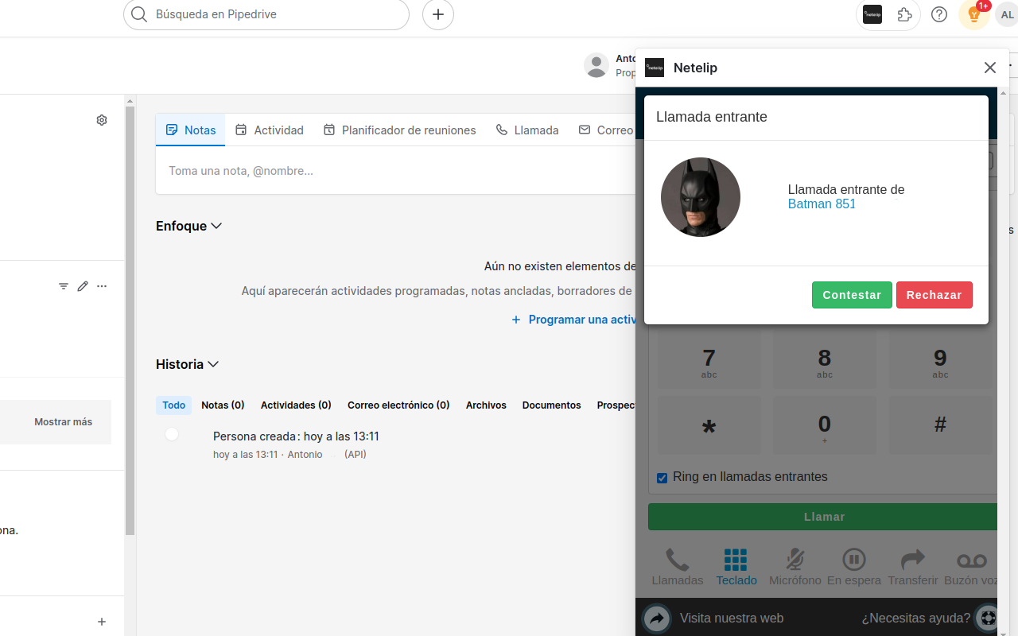The image size is (1018, 636).
Task: Open the puzzle-piece apps marketplace icon
Action: pos(904,14)
